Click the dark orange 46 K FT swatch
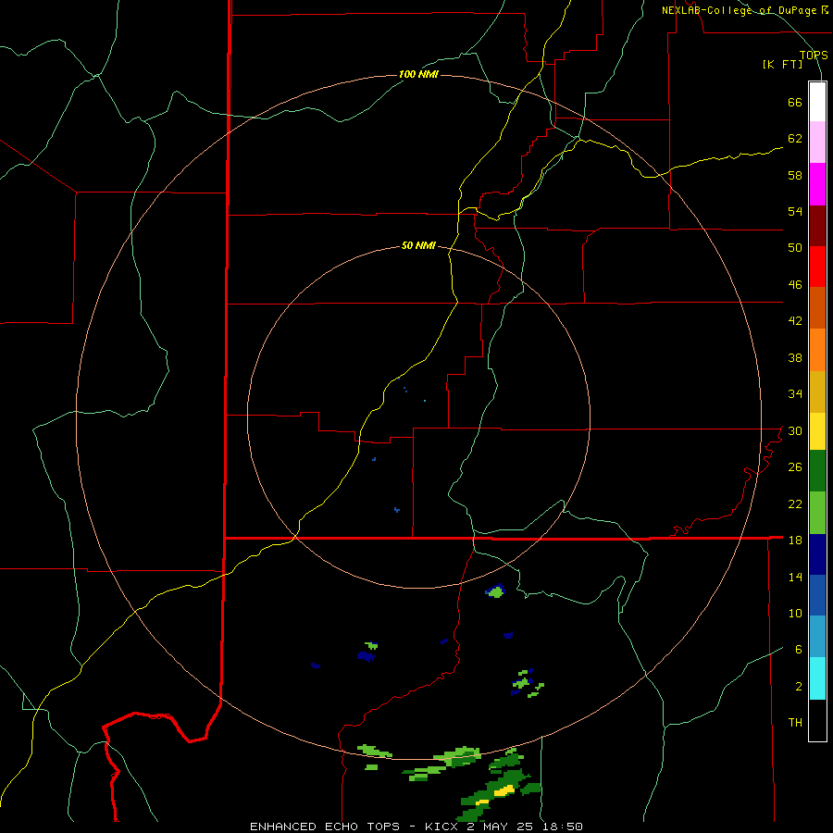This screenshot has width=833, height=833. 817,307
